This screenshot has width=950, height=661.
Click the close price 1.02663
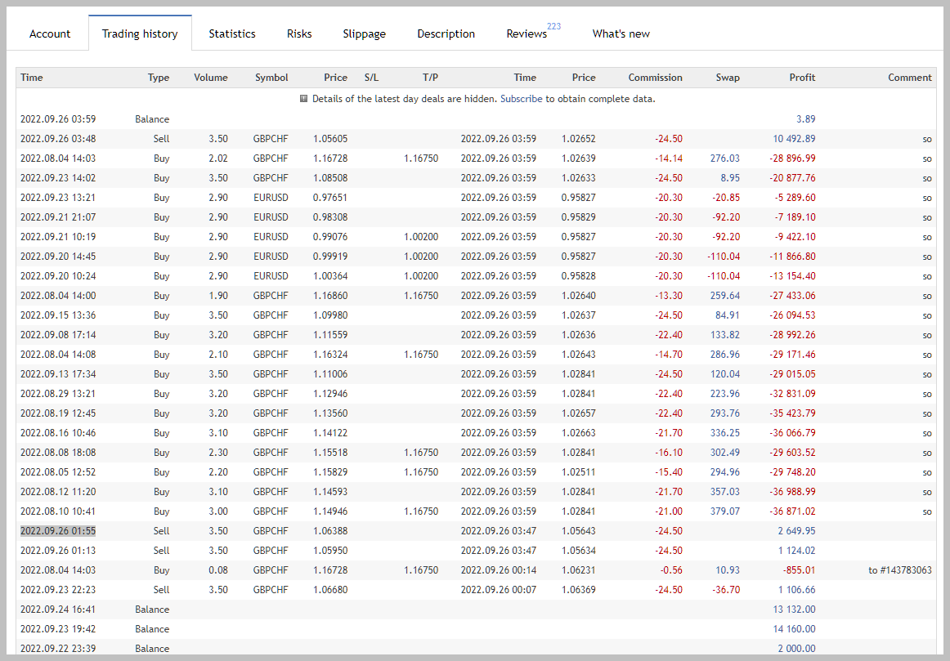(x=579, y=433)
